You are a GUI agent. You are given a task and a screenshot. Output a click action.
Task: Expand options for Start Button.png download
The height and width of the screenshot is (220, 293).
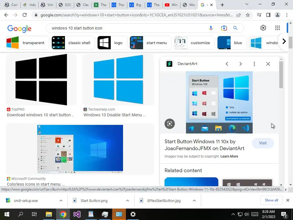pos(128,201)
